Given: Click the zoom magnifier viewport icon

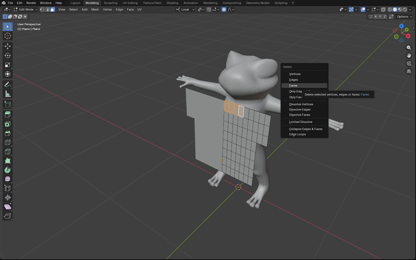Looking at the screenshot, I should tap(409, 47).
